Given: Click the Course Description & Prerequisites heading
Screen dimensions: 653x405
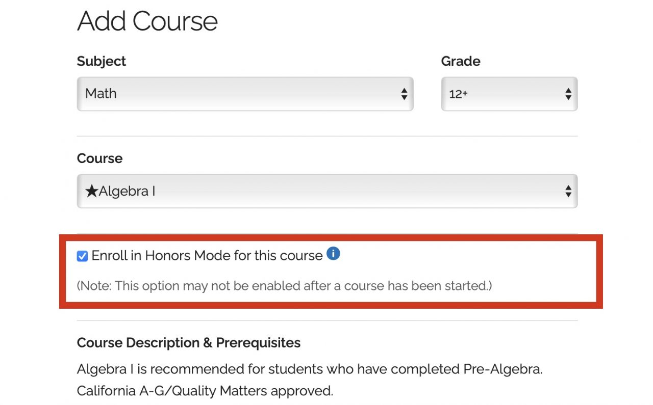Looking at the screenshot, I should pyautogui.click(x=188, y=343).
